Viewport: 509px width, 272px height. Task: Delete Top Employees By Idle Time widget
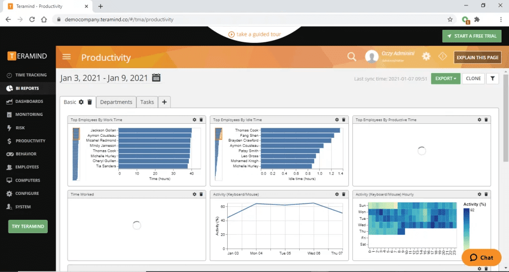click(343, 120)
